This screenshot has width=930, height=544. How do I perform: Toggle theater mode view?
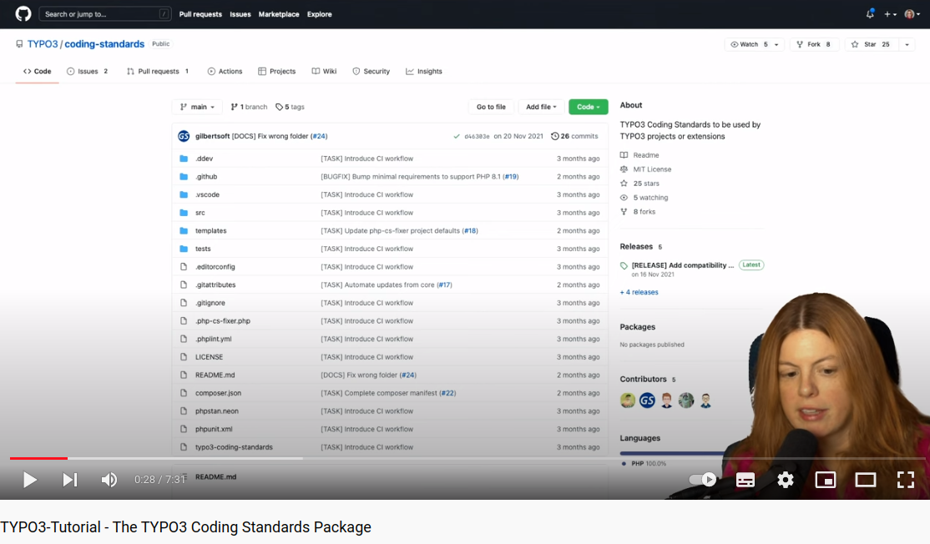click(866, 480)
